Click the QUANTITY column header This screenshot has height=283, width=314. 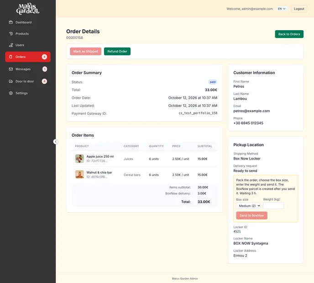156,146
